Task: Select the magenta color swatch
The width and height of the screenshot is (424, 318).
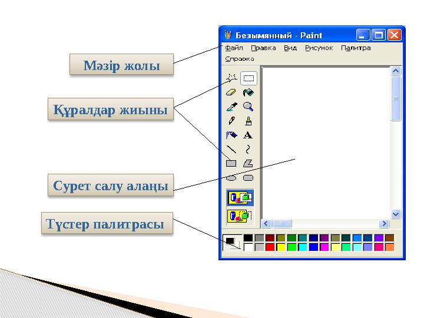Action: pyautogui.click(x=324, y=247)
